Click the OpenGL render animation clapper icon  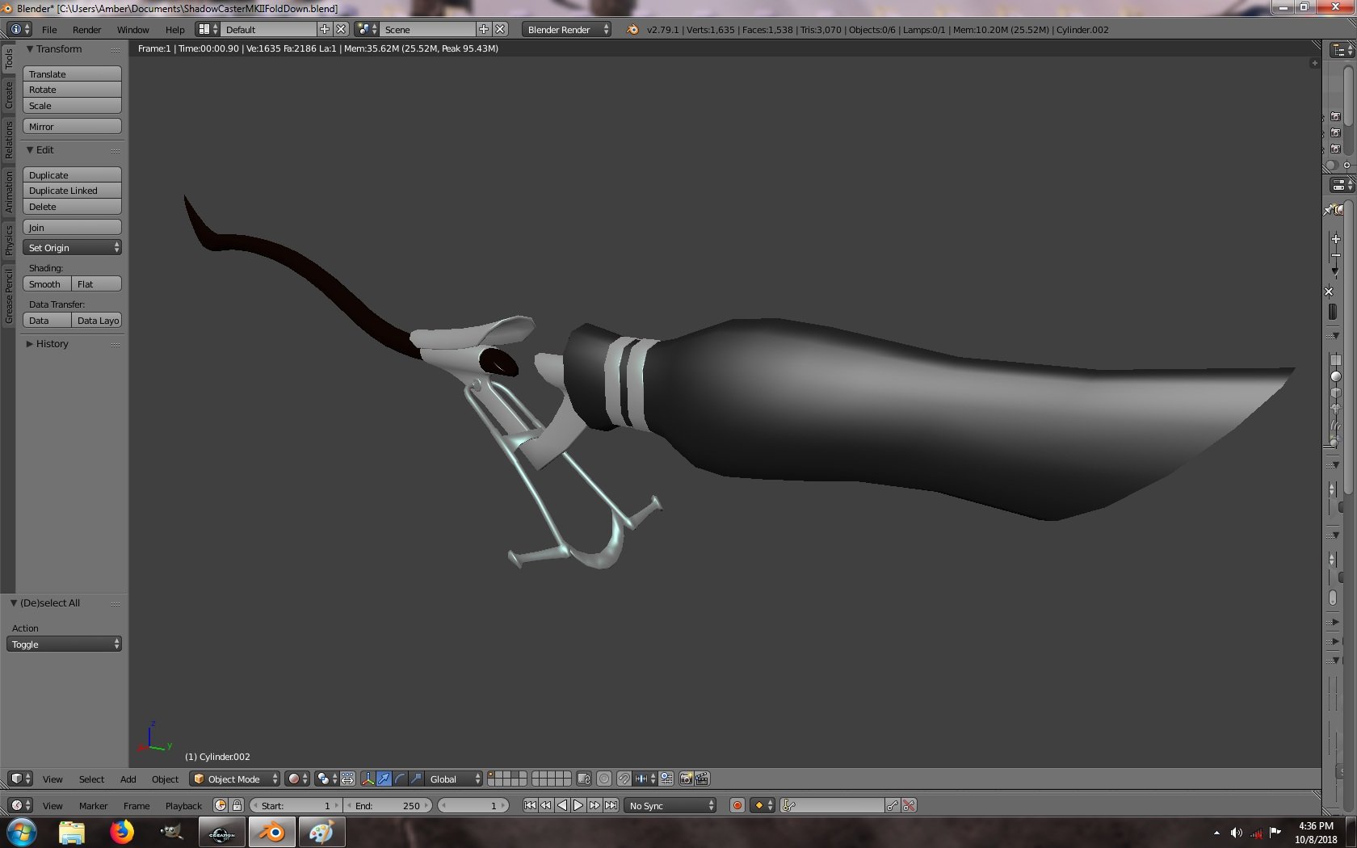[x=702, y=779]
